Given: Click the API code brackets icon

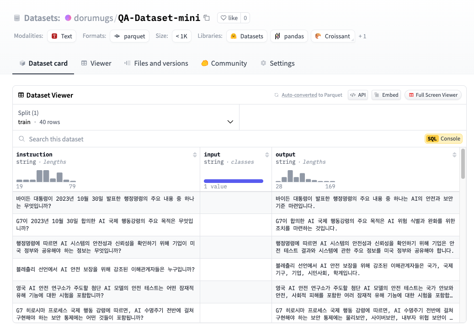Looking at the screenshot, I should point(353,95).
